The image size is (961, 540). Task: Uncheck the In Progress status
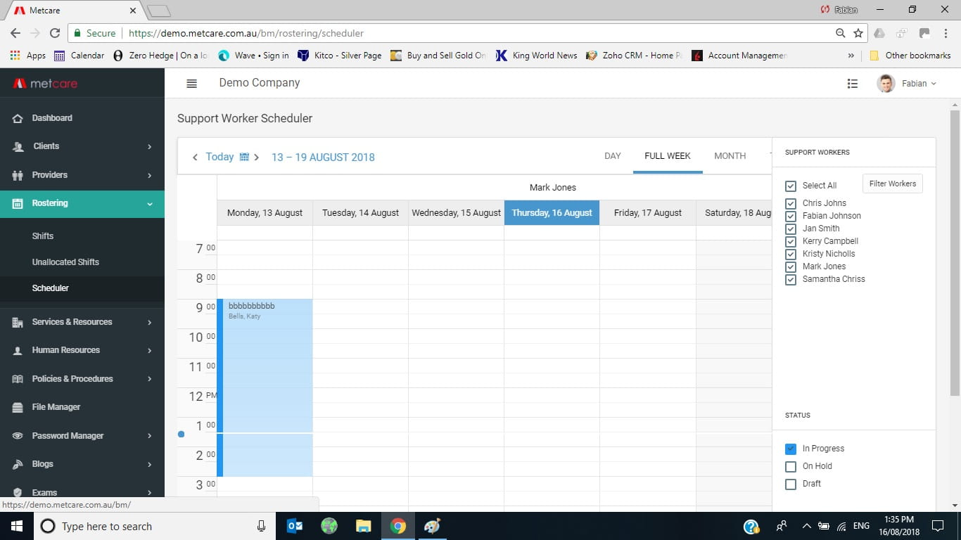click(x=791, y=449)
